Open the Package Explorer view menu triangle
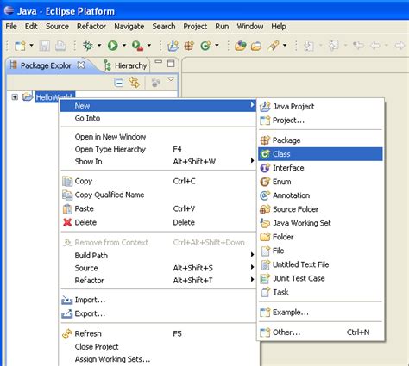Viewport: 409px width, 366px height. (x=171, y=79)
